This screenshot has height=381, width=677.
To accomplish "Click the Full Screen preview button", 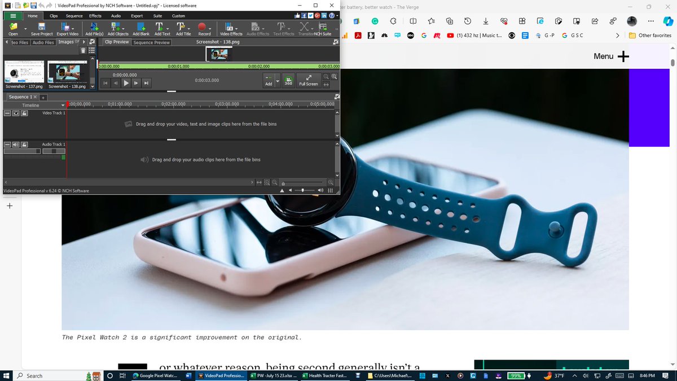I will point(309,80).
